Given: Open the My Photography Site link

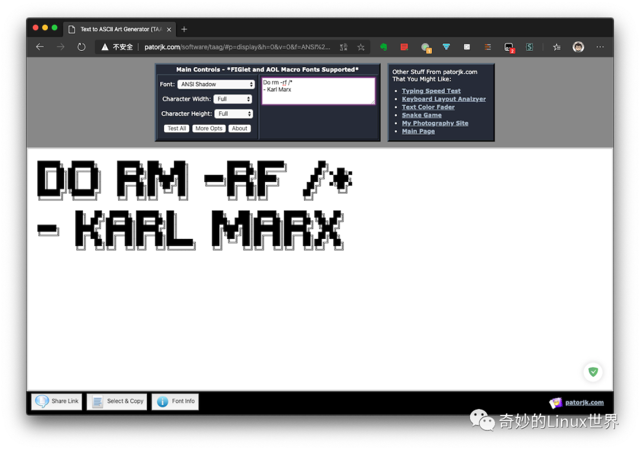Looking at the screenshot, I should coord(435,123).
